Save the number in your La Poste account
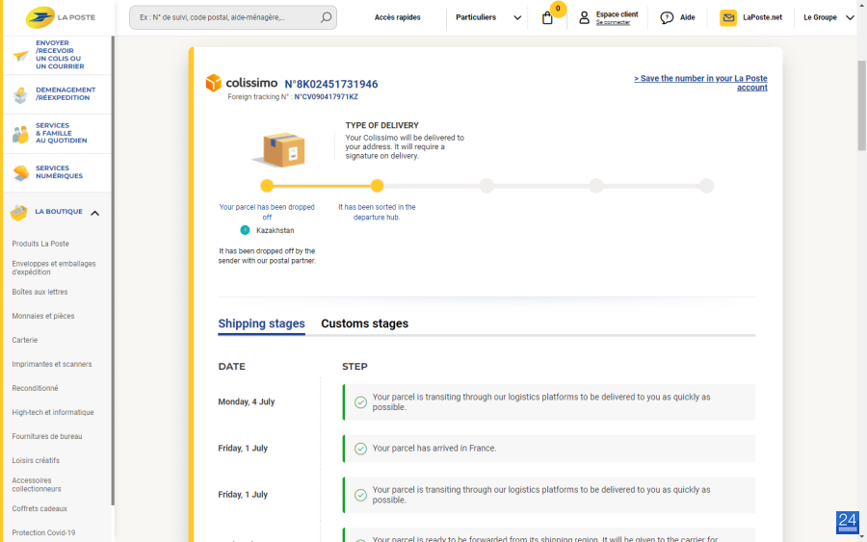Viewport: 867px width, 542px height. point(700,83)
